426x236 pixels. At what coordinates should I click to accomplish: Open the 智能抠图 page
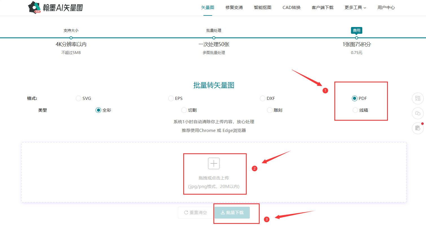[262, 8]
